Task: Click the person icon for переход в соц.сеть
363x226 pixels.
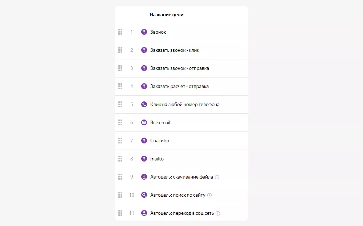Action: pos(144,213)
